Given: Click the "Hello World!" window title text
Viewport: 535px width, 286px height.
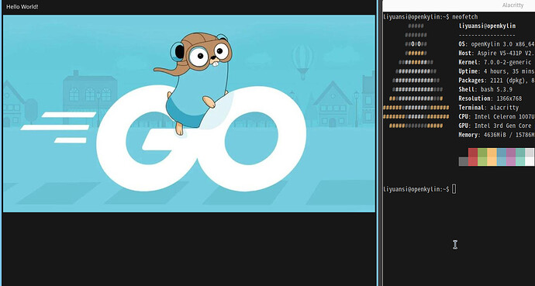Looking at the screenshot, I should click(22, 7).
